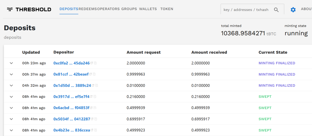Expand row for depositor 0x6acbd ... f04853f

(12, 108)
